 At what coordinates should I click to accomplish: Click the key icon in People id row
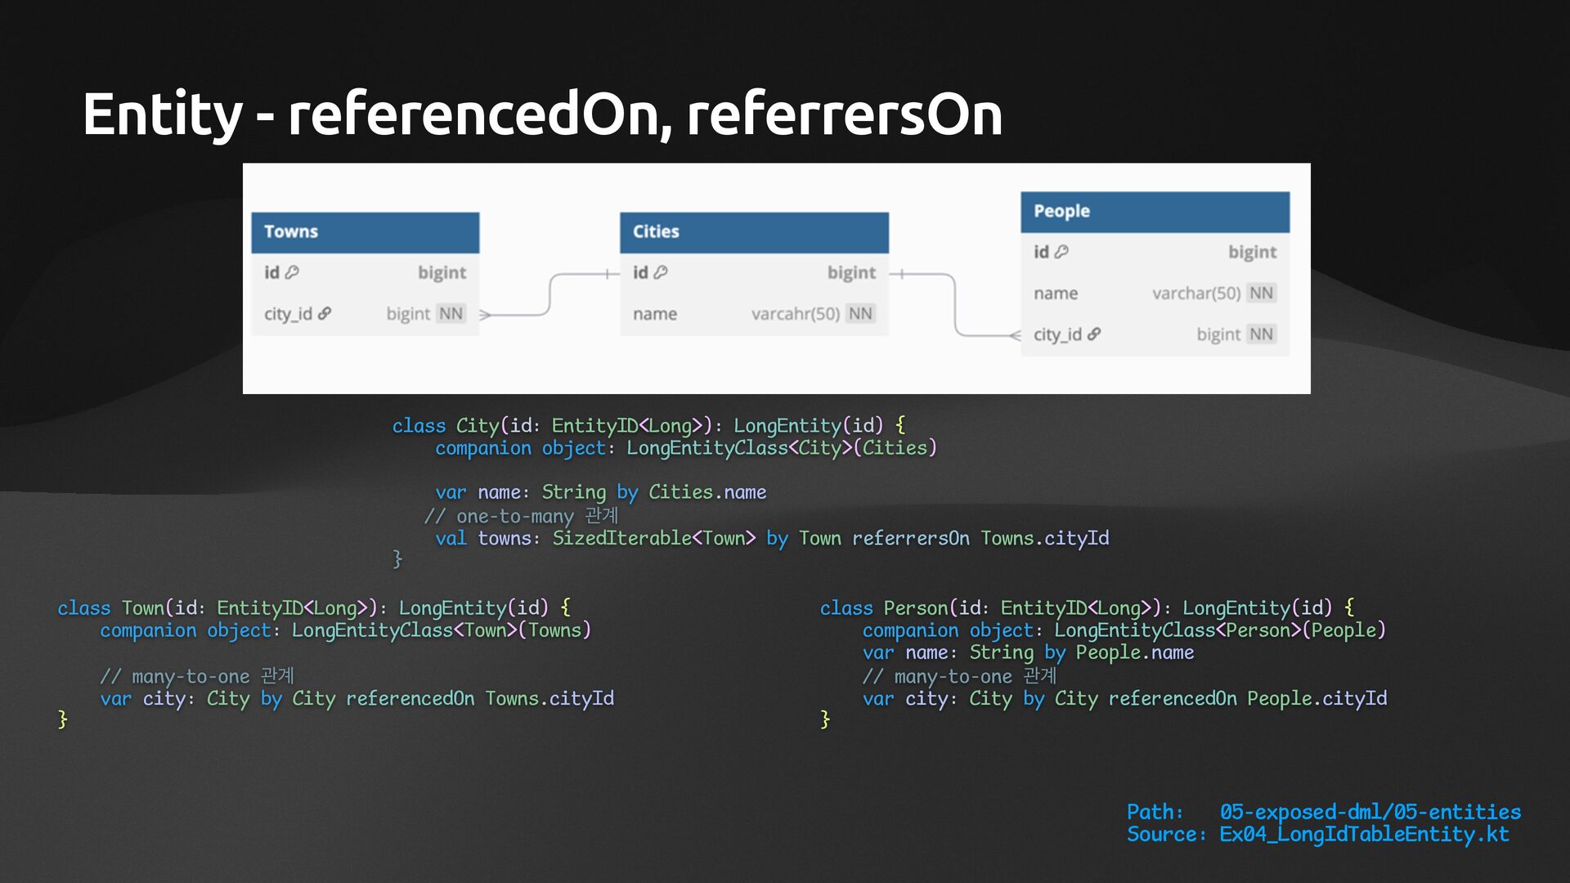point(1061,252)
